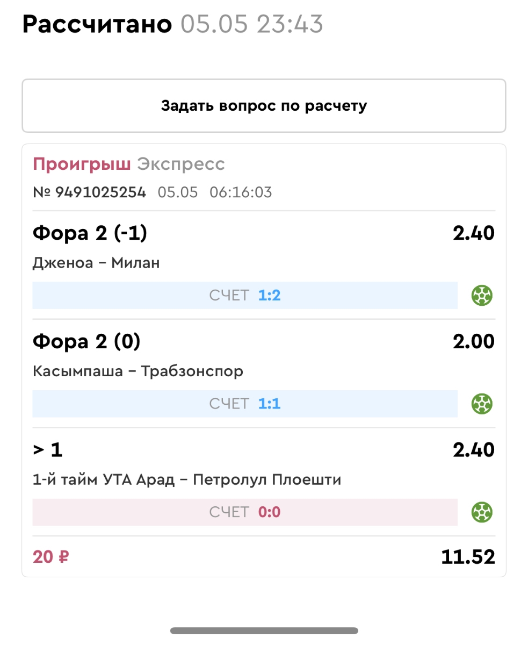Select the > 1 bet title

[48, 450]
